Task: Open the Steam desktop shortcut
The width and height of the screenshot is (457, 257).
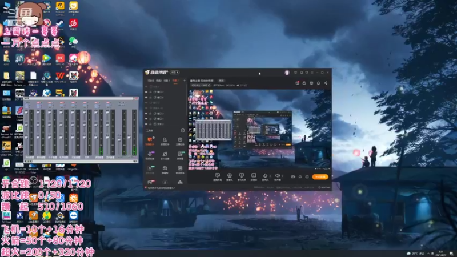Action: pyautogui.click(x=60, y=25)
